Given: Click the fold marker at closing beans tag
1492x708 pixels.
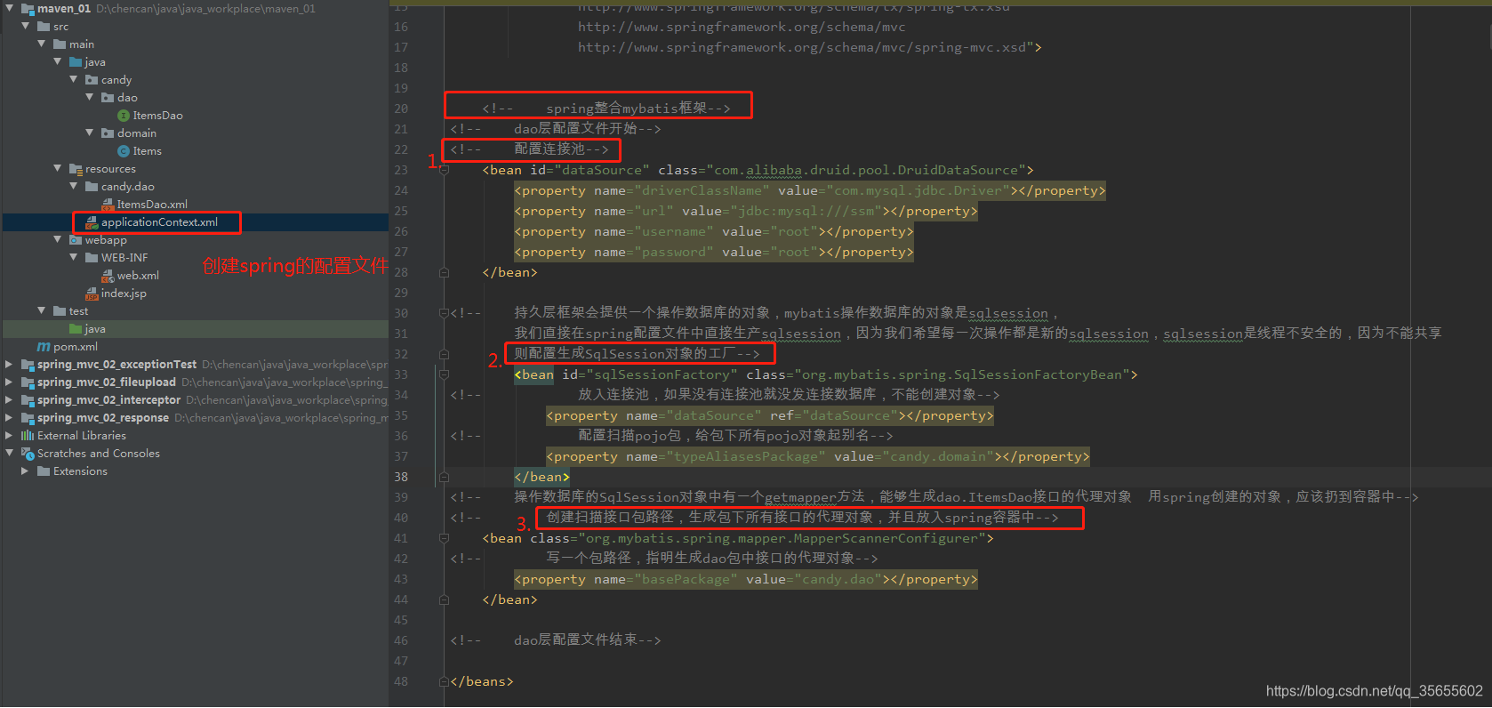Looking at the screenshot, I should [x=444, y=681].
